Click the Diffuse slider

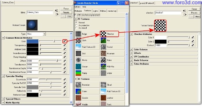(x=50, y=61)
